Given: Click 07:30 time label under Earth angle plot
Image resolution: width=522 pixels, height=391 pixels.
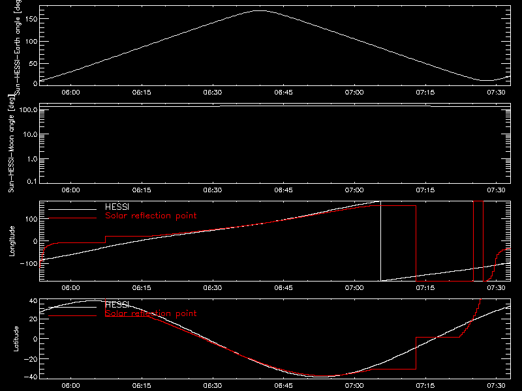Looking at the screenshot, I should pyautogui.click(x=496, y=93).
